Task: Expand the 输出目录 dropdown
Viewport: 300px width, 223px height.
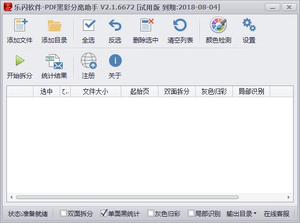Action: [x=241, y=213]
